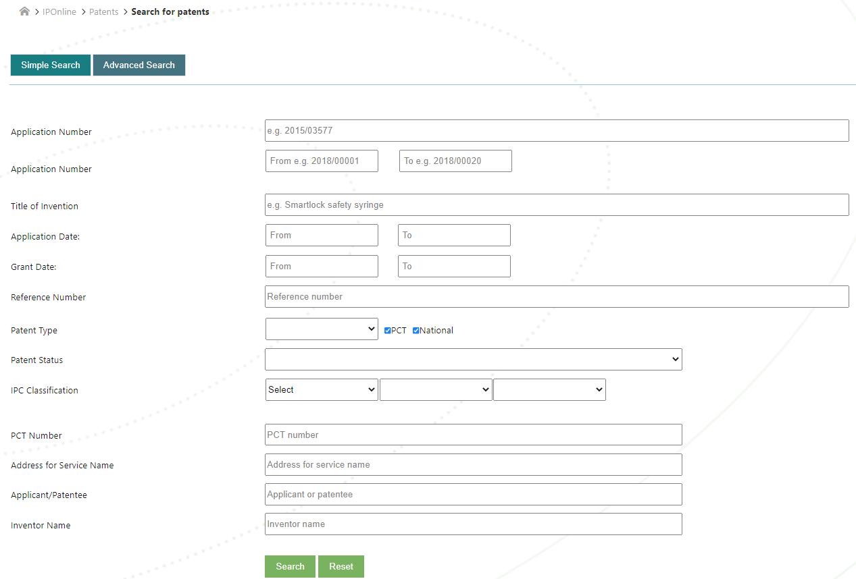Focus the Title of Invention field
Screen dimensions: 856x579
(557, 205)
